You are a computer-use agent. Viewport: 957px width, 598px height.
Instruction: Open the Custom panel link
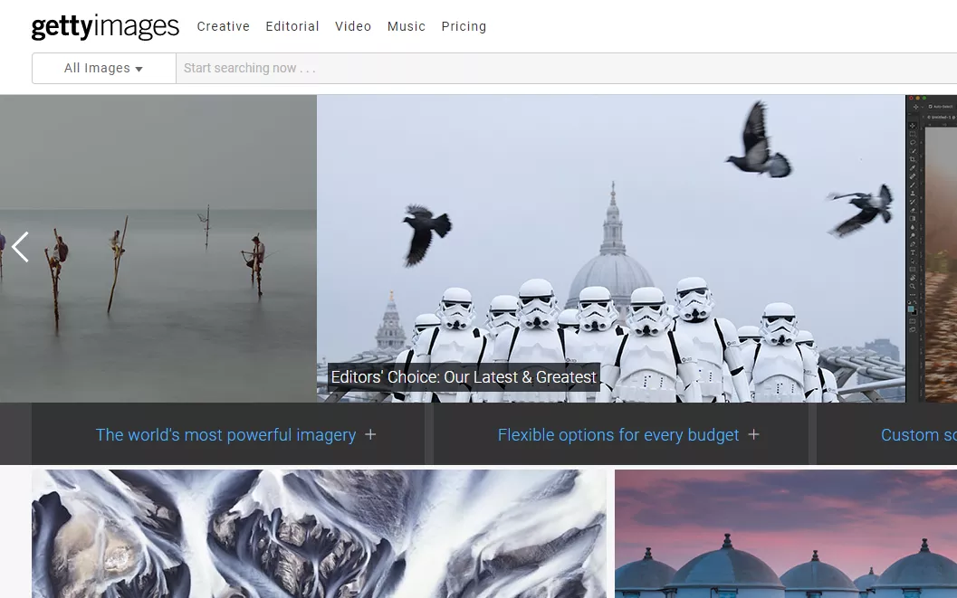919,434
